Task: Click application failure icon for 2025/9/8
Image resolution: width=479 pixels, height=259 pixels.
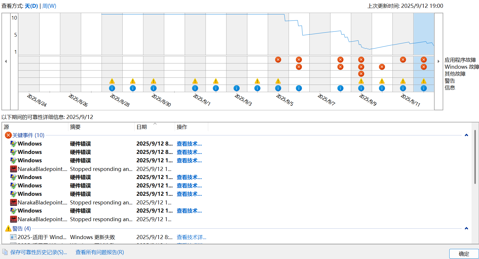Action: click(340, 60)
